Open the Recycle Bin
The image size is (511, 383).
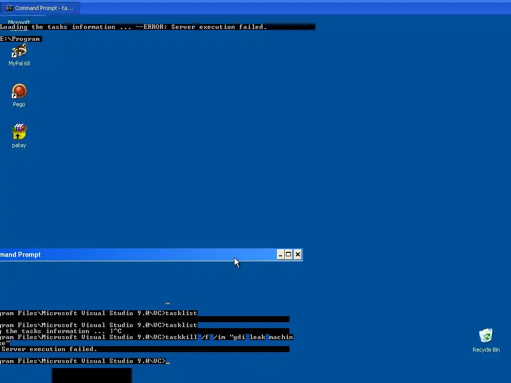point(486,340)
